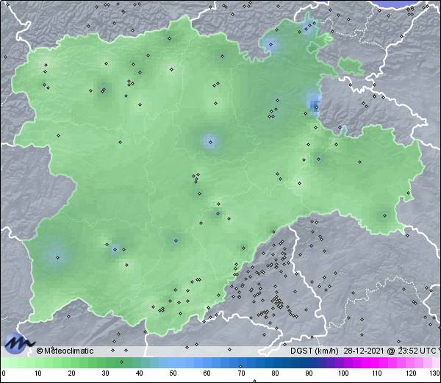Click the scale label 130
Image resolution: width=441 pixels, height=383 pixels.
tap(435, 373)
